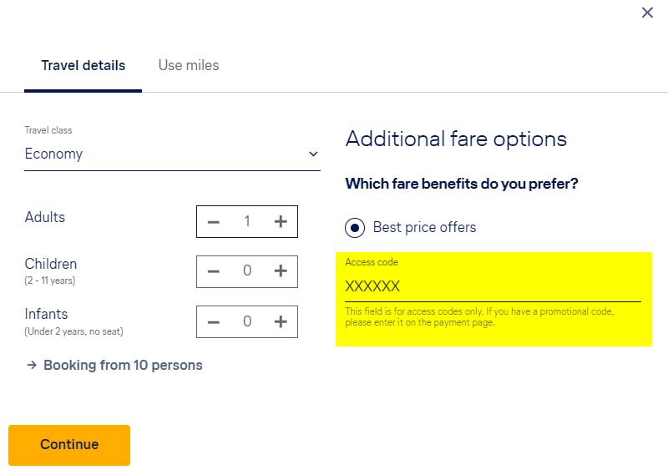Decrease the Adults passenger count
This screenshot has width=668, height=475.
[214, 221]
